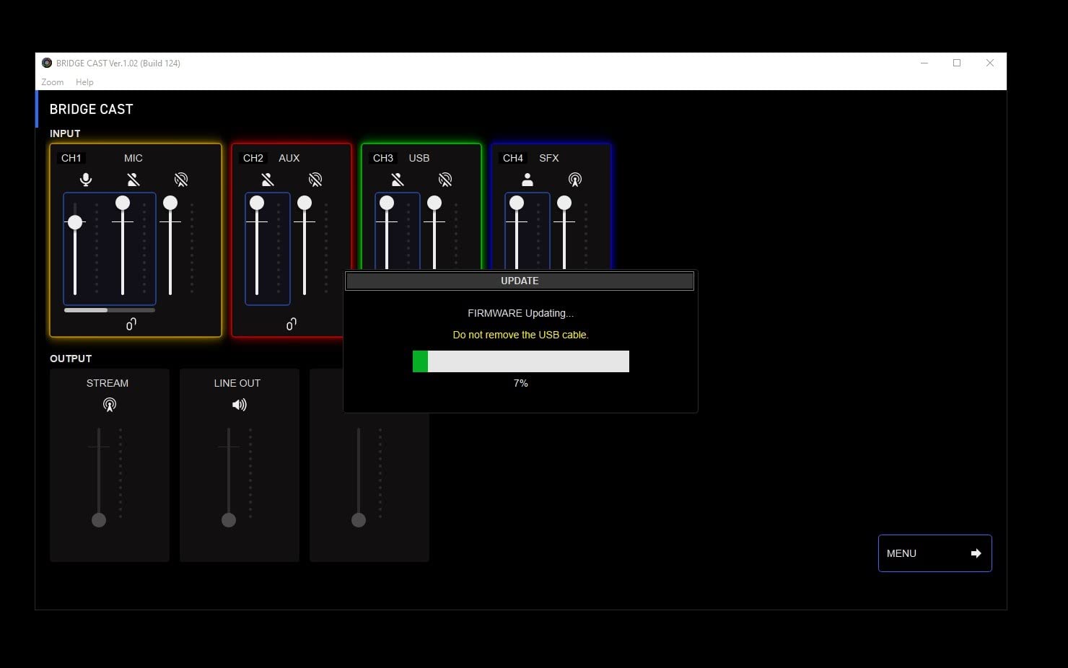1068x668 pixels.
Task: Select the CH4 channel label
Action: [x=513, y=158]
